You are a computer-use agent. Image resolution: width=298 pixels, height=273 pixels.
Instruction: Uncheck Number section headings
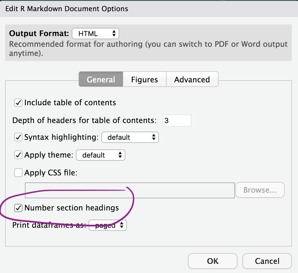(18, 208)
